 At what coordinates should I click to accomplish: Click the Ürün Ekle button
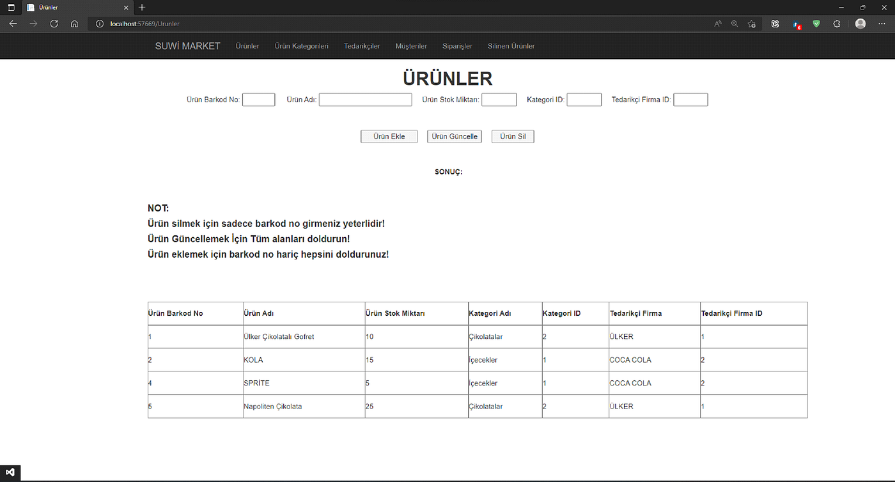[x=389, y=136]
